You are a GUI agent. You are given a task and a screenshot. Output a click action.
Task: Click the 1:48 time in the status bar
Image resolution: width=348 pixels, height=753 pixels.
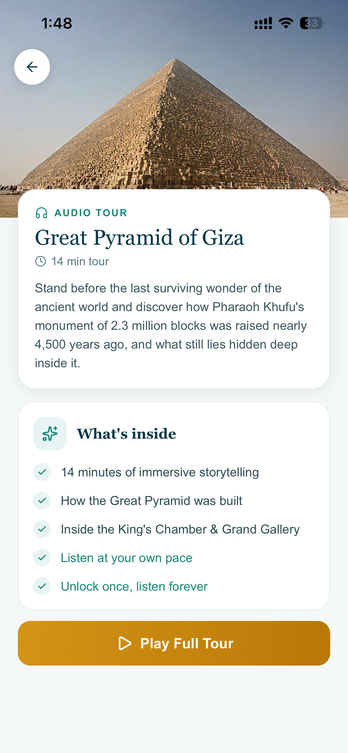57,23
